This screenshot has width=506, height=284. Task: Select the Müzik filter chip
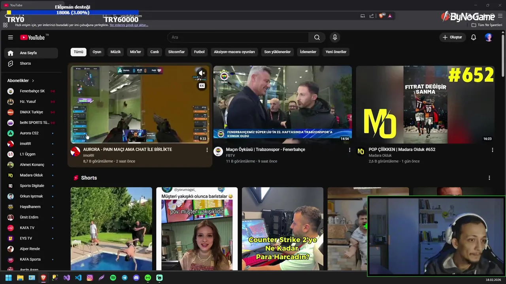(115, 52)
